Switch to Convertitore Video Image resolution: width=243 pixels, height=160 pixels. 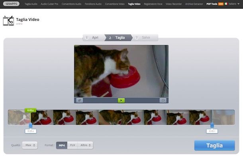click(x=115, y=4)
